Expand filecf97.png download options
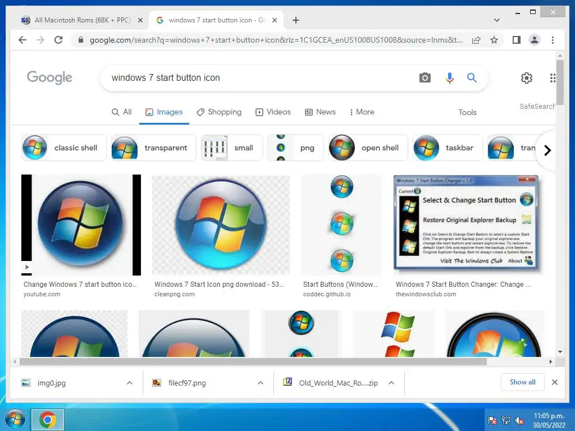The width and height of the screenshot is (575, 431). coord(261,383)
